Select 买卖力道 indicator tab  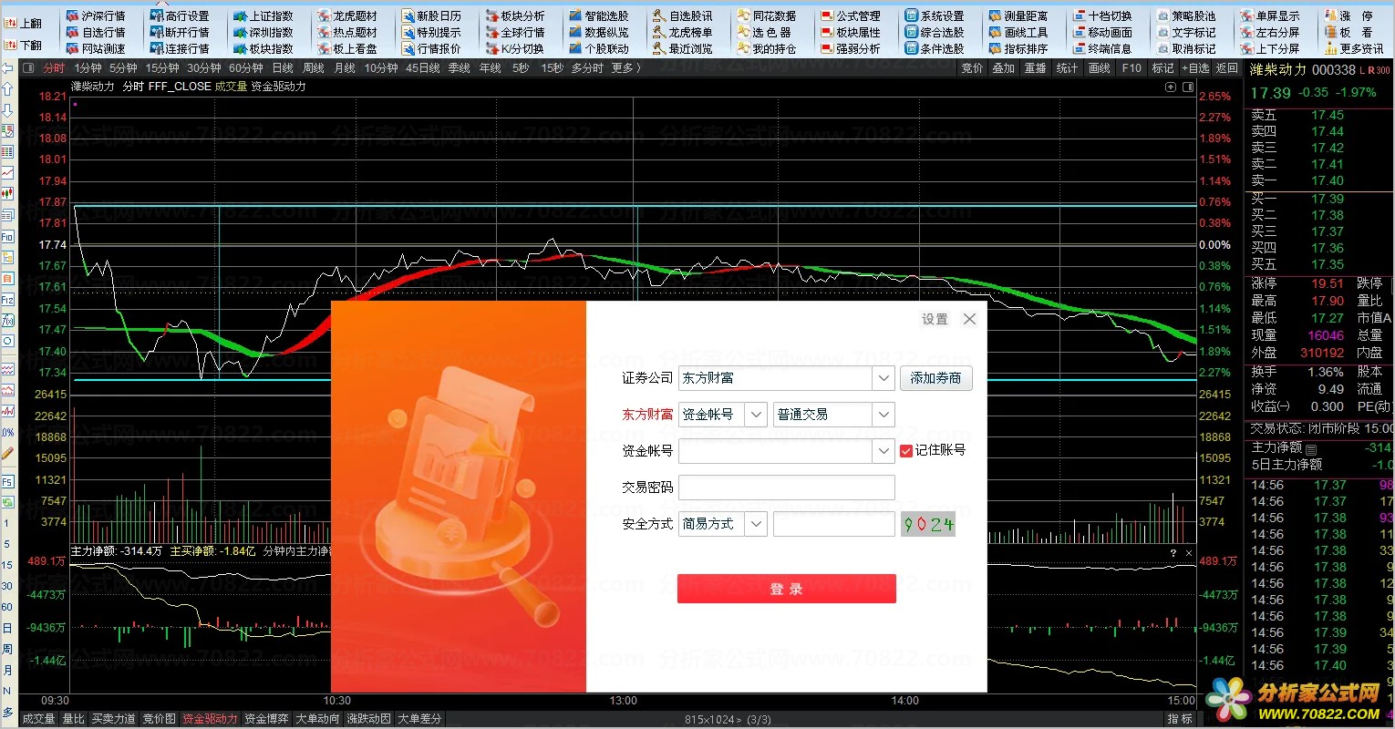pos(113,719)
